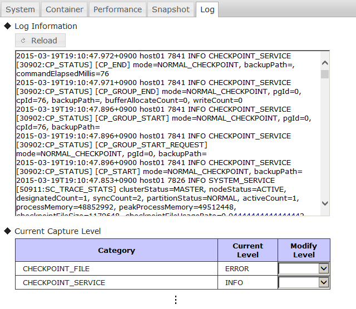
Task: Click the vertical ellipsis below the table
Action: click(175, 300)
